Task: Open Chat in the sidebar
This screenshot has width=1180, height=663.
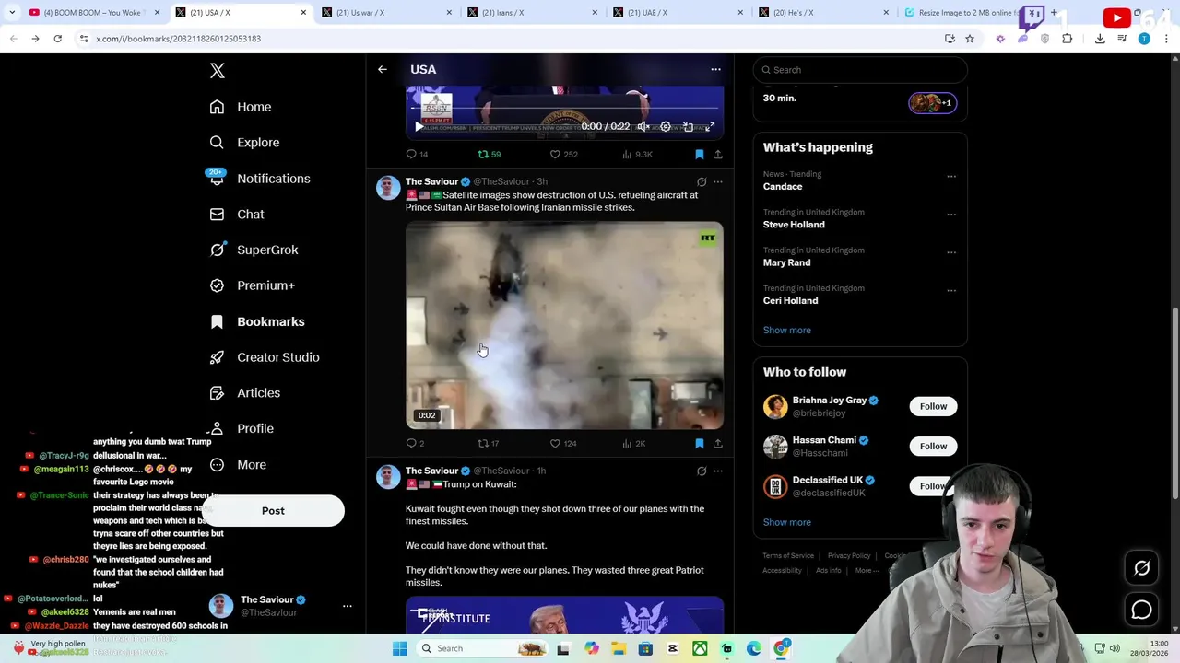Action: pos(237,215)
